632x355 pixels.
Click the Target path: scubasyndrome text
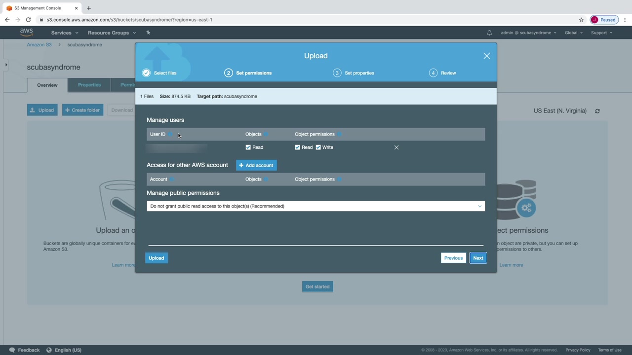pyautogui.click(x=227, y=96)
